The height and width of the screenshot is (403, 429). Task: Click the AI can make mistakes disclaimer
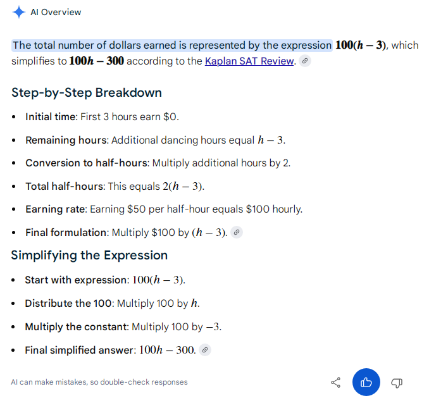pyautogui.click(x=99, y=382)
